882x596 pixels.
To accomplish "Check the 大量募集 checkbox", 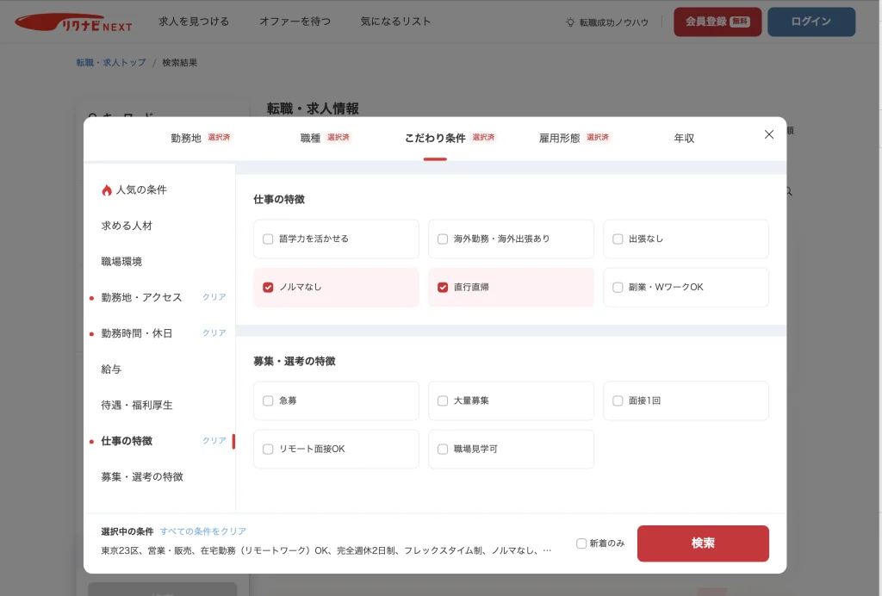I will (x=443, y=400).
